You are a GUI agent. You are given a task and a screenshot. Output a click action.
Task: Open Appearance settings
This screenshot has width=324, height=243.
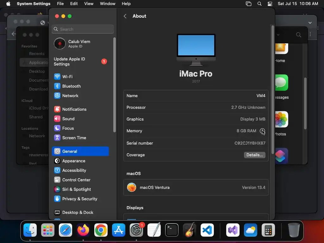click(x=80, y=161)
